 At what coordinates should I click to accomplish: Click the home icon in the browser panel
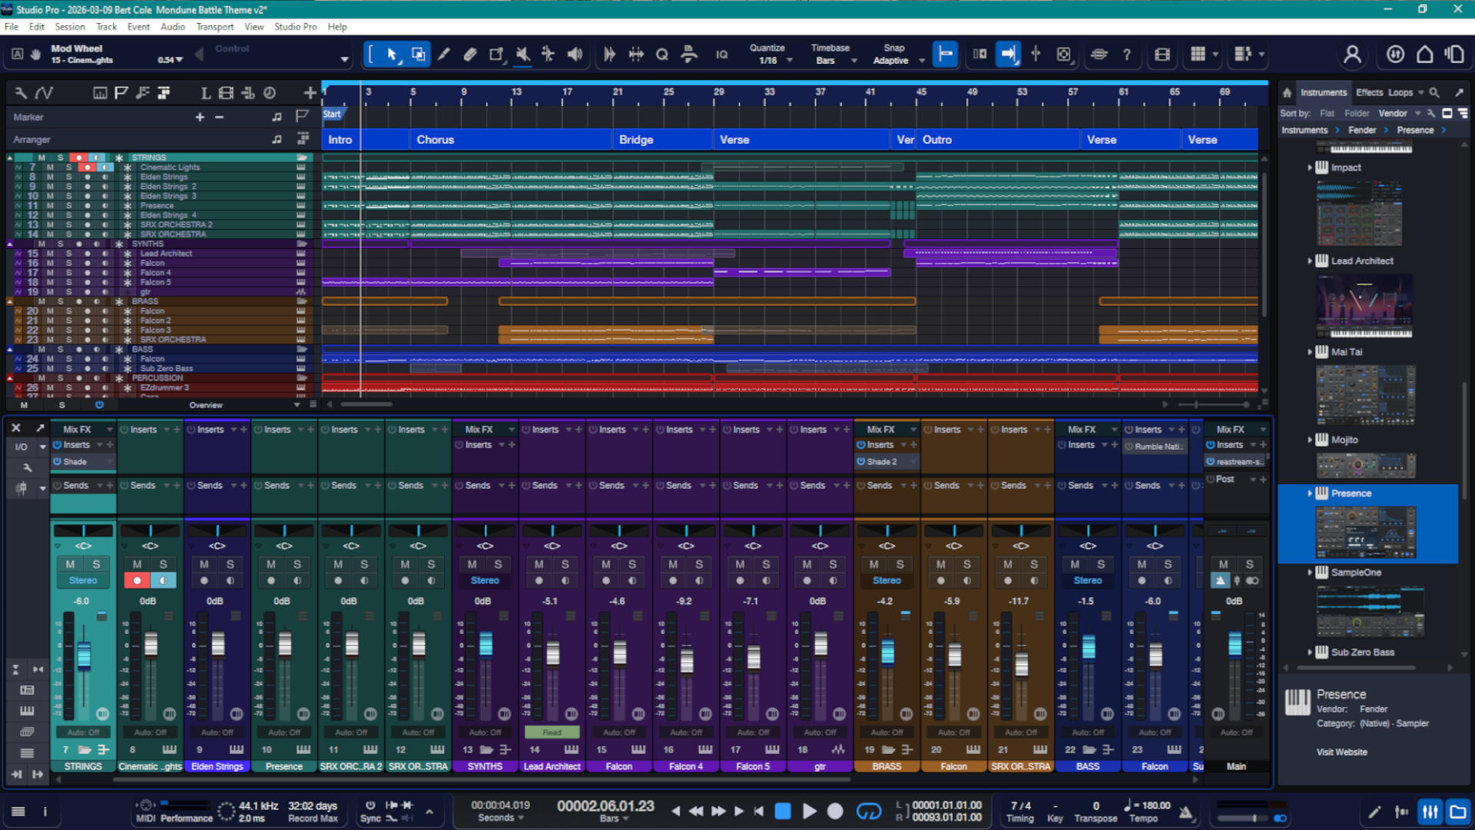pos(1287,92)
